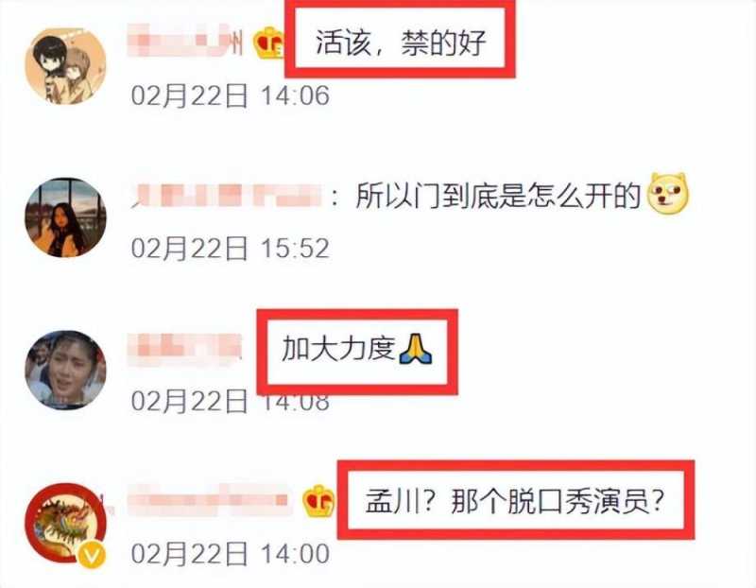Click the praying hands emoji
756x588 pixels.
pyautogui.click(x=416, y=350)
